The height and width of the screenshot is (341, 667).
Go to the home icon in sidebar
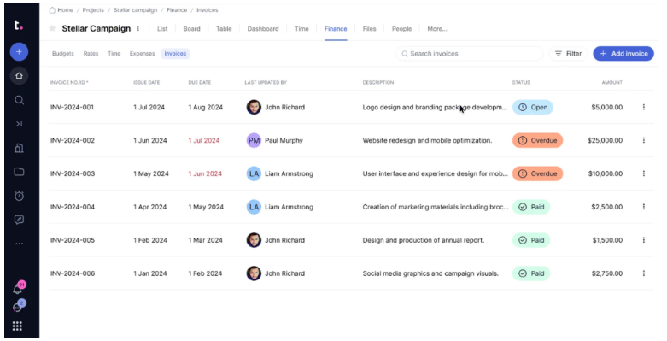pyautogui.click(x=19, y=76)
